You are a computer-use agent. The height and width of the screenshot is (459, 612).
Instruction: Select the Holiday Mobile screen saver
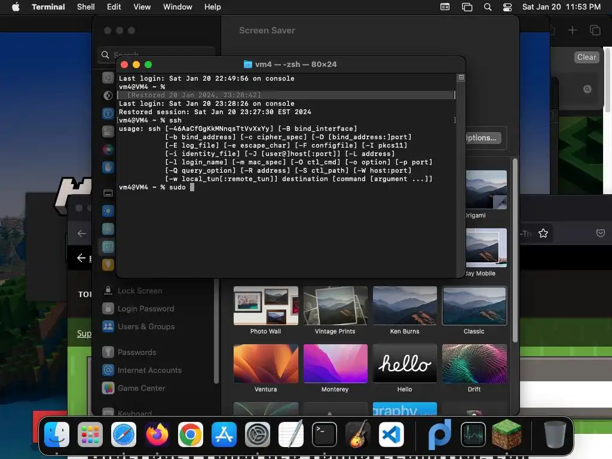pos(486,248)
